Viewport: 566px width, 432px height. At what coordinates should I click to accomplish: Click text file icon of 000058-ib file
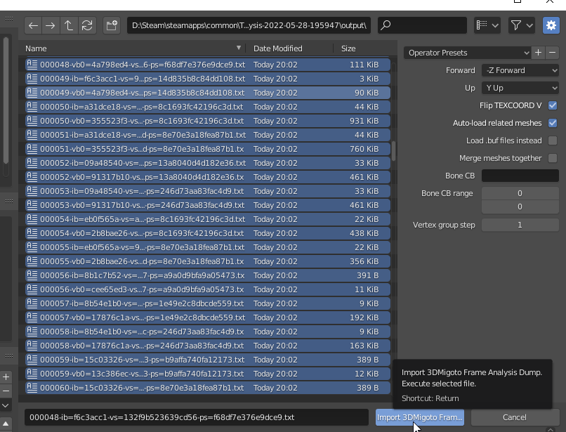[x=32, y=332]
